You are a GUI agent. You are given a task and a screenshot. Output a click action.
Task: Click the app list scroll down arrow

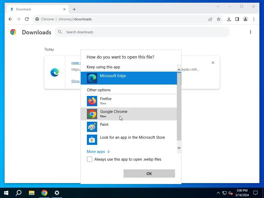(179, 148)
